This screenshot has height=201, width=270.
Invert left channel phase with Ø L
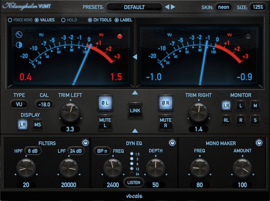pyautogui.click(x=105, y=103)
